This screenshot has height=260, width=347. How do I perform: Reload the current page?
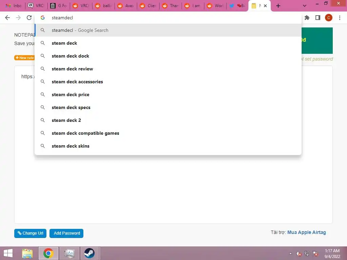(29, 18)
